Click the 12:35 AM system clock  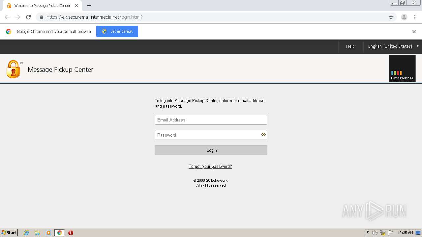[405, 233]
